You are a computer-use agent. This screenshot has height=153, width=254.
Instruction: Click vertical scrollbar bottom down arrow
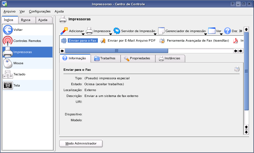tap(246, 132)
